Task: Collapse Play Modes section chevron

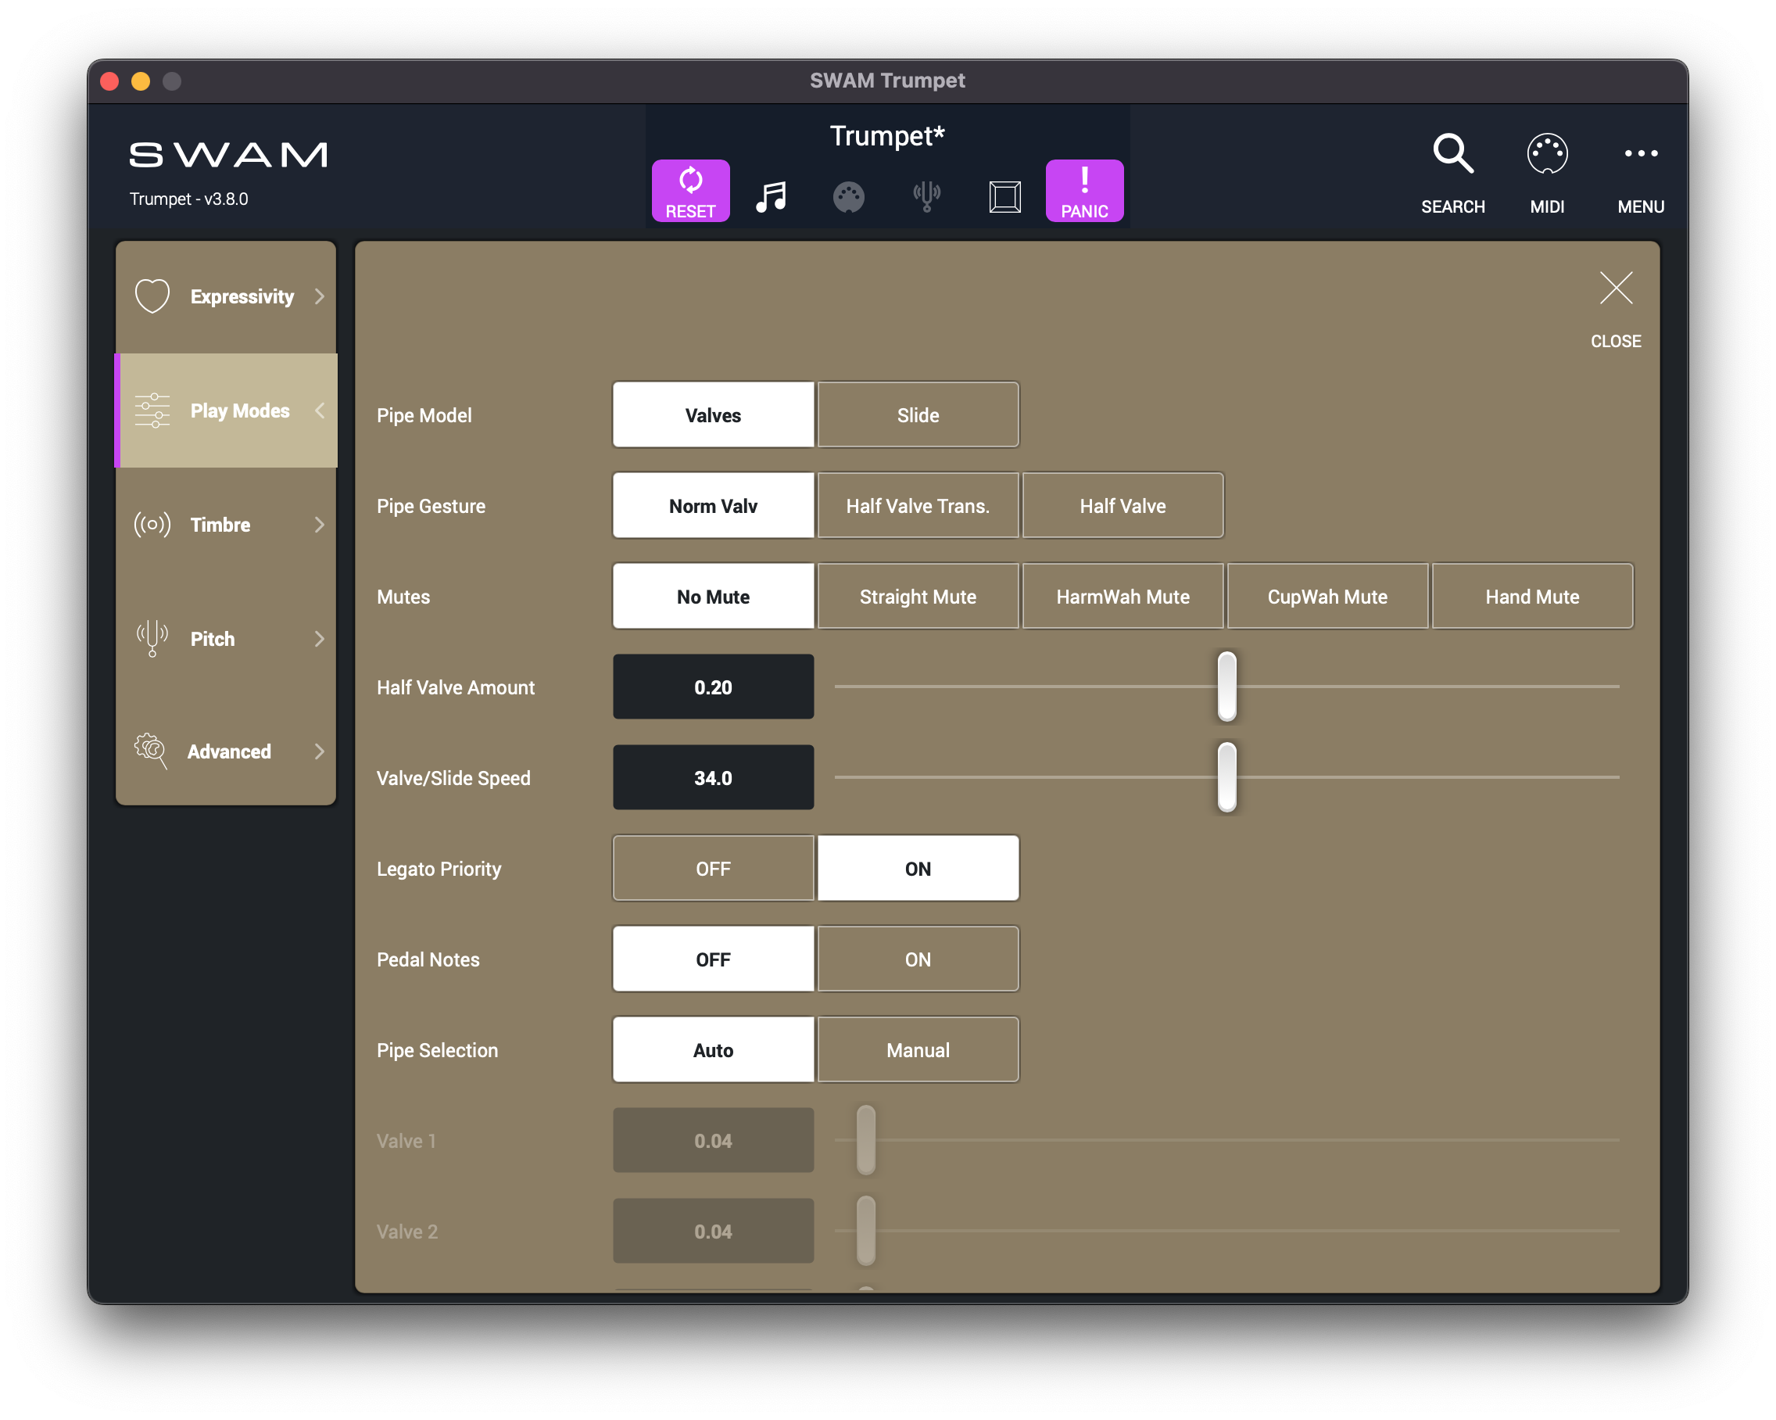Action: click(320, 411)
